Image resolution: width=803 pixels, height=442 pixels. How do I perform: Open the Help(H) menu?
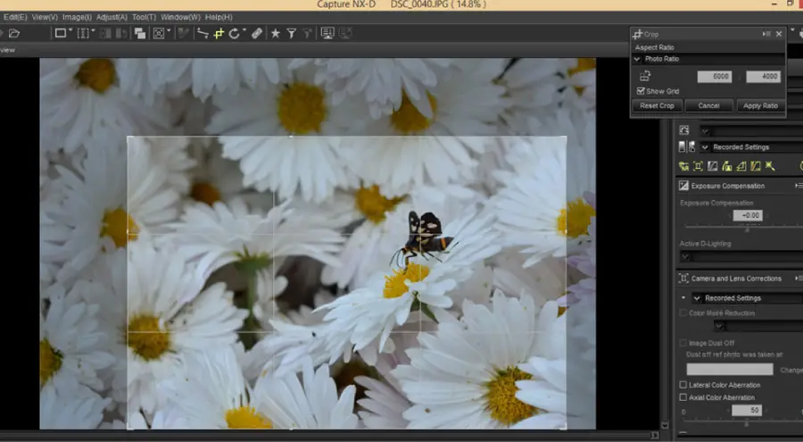[219, 17]
